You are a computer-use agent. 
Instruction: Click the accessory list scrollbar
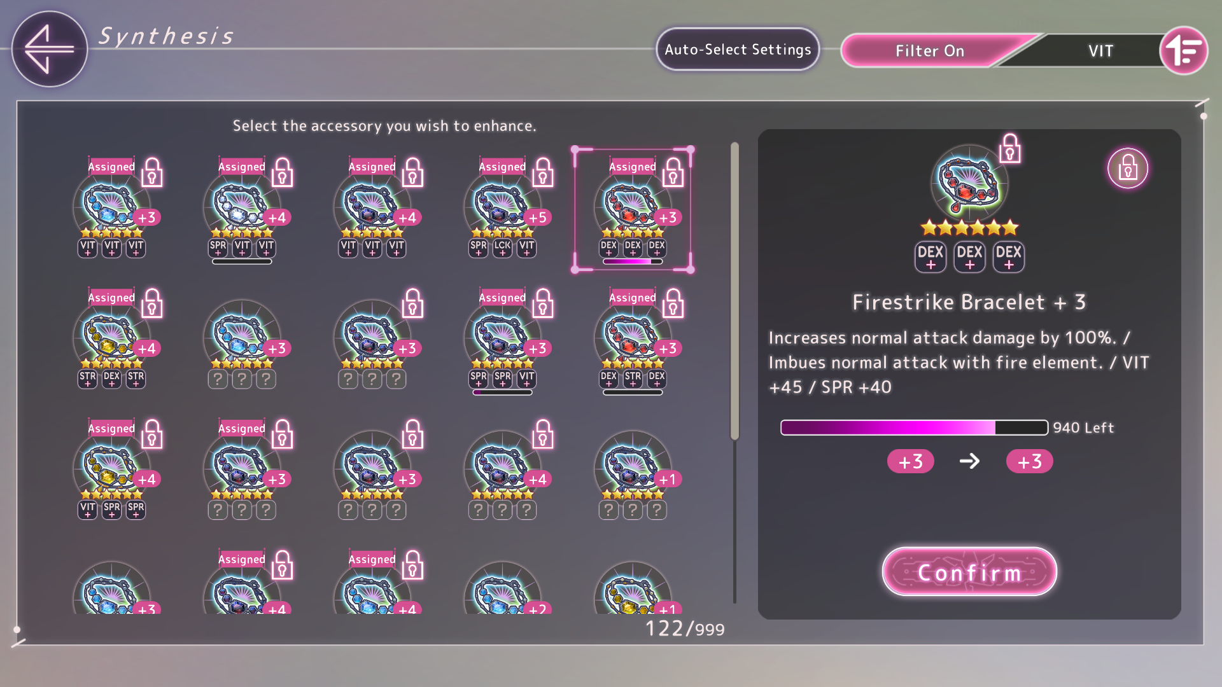click(x=734, y=291)
